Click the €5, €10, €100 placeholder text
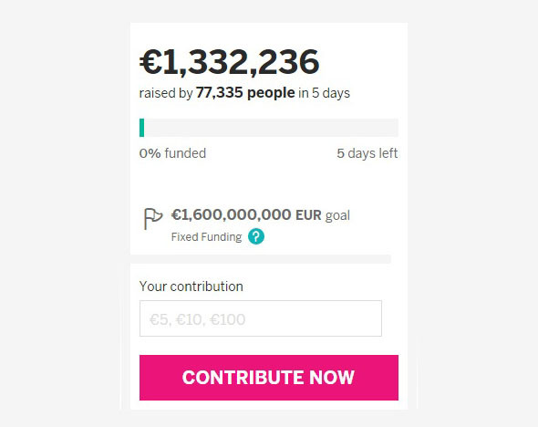The image size is (538, 427). 197,319
